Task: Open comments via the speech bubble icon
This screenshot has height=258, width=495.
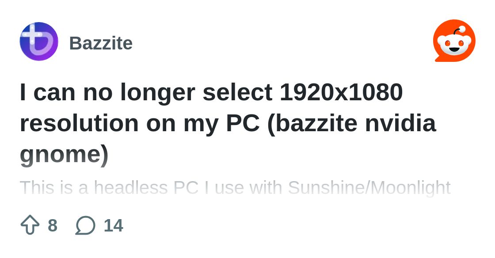Action: 85,225
